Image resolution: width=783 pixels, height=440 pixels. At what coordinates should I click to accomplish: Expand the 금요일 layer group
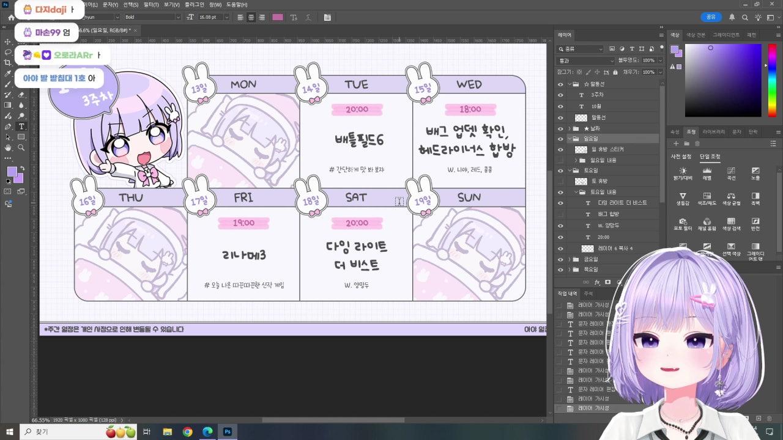coord(570,259)
